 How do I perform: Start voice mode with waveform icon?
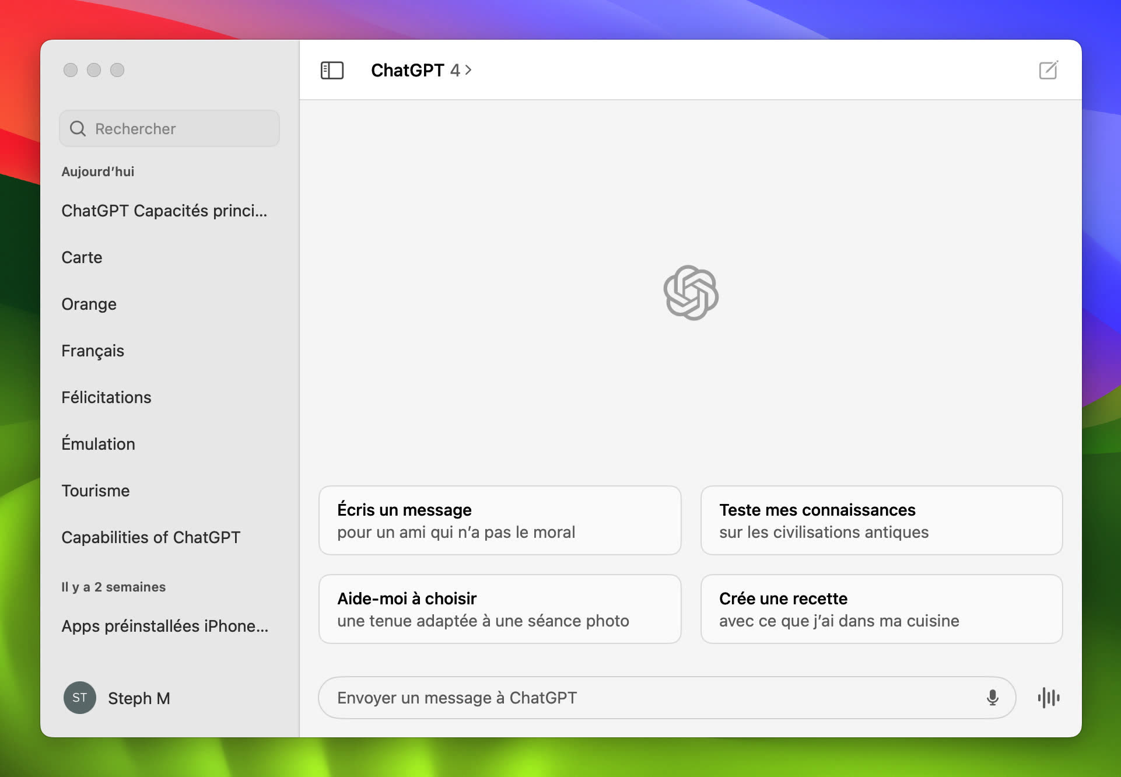click(x=1049, y=697)
